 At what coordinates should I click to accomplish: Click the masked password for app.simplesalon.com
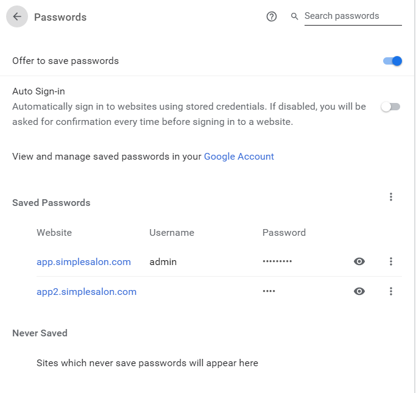click(277, 261)
